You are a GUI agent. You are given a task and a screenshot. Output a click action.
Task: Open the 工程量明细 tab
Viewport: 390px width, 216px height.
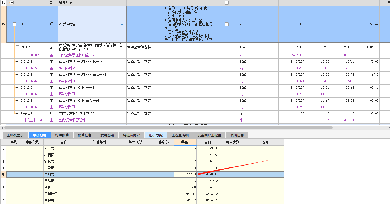tap(180, 135)
